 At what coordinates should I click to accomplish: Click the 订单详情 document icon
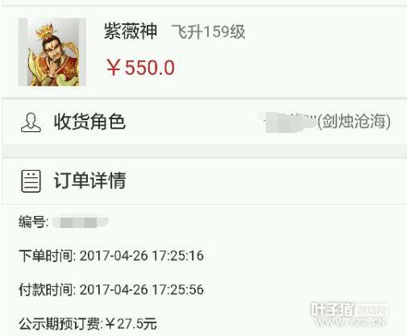click(x=31, y=181)
